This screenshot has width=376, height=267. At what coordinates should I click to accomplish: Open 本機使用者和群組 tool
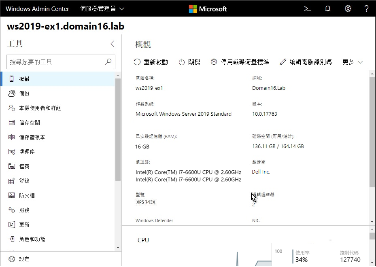pos(58,108)
